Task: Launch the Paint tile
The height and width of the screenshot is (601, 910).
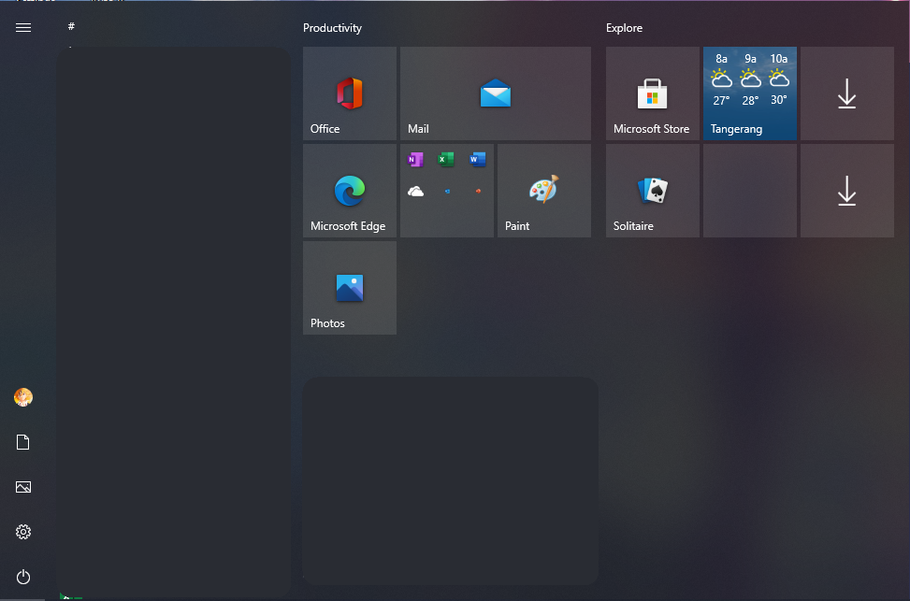Action: [543, 191]
